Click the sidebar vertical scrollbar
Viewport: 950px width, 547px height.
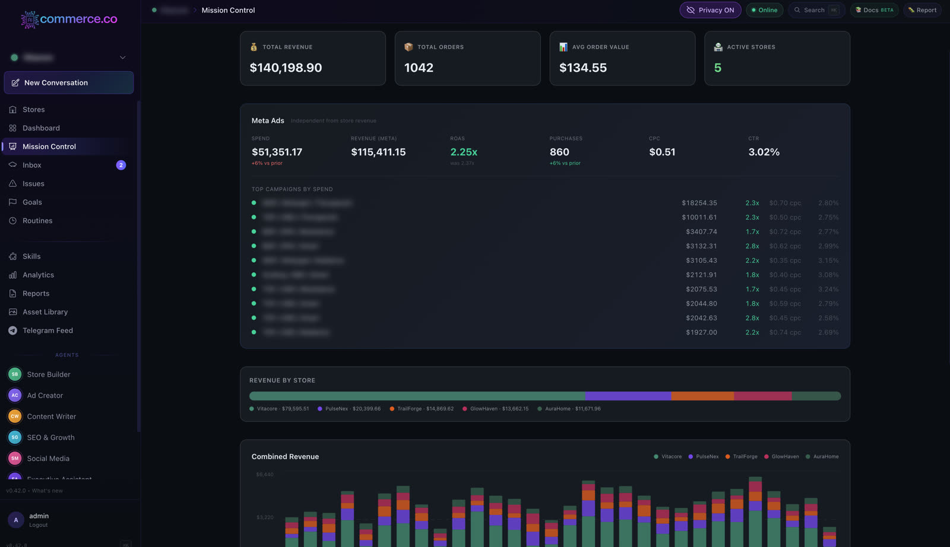pos(138,266)
